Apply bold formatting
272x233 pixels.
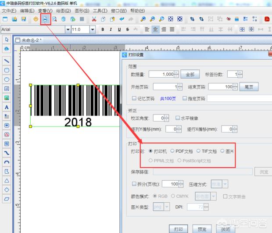point(103,29)
